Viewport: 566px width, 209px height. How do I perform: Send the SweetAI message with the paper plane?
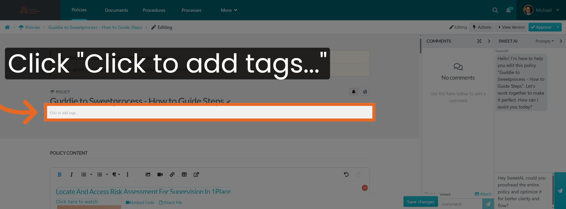pyautogui.click(x=560, y=191)
